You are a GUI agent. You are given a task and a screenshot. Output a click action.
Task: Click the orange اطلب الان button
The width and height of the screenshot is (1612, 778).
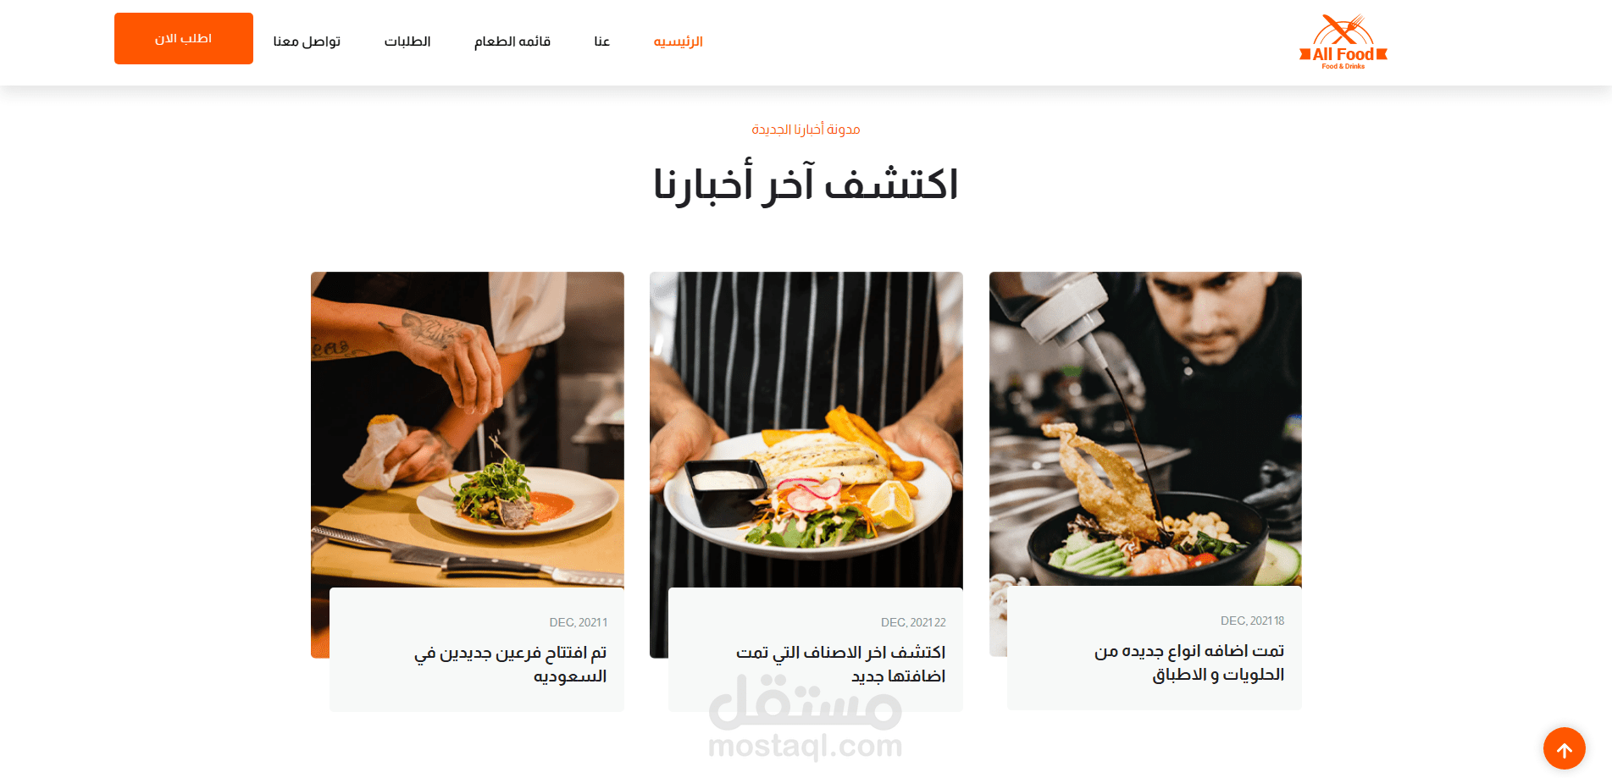click(184, 38)
